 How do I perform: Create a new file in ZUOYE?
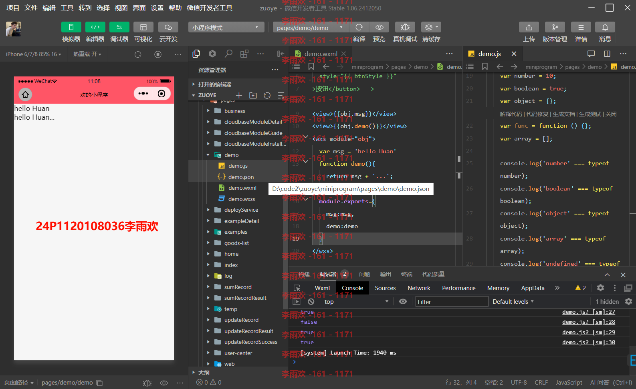tap(239, 95)
